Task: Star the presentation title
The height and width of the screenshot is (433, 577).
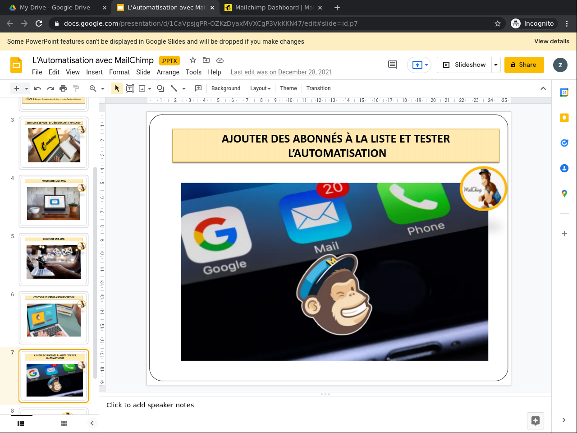Action: coord(193,60)
